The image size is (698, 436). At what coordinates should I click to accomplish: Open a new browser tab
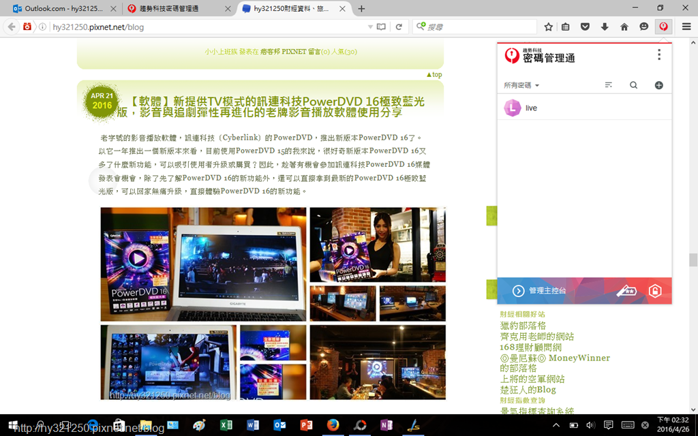click(361, 8)
